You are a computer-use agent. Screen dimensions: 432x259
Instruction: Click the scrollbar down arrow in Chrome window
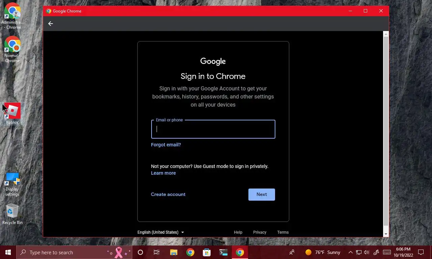click(386, 234)
